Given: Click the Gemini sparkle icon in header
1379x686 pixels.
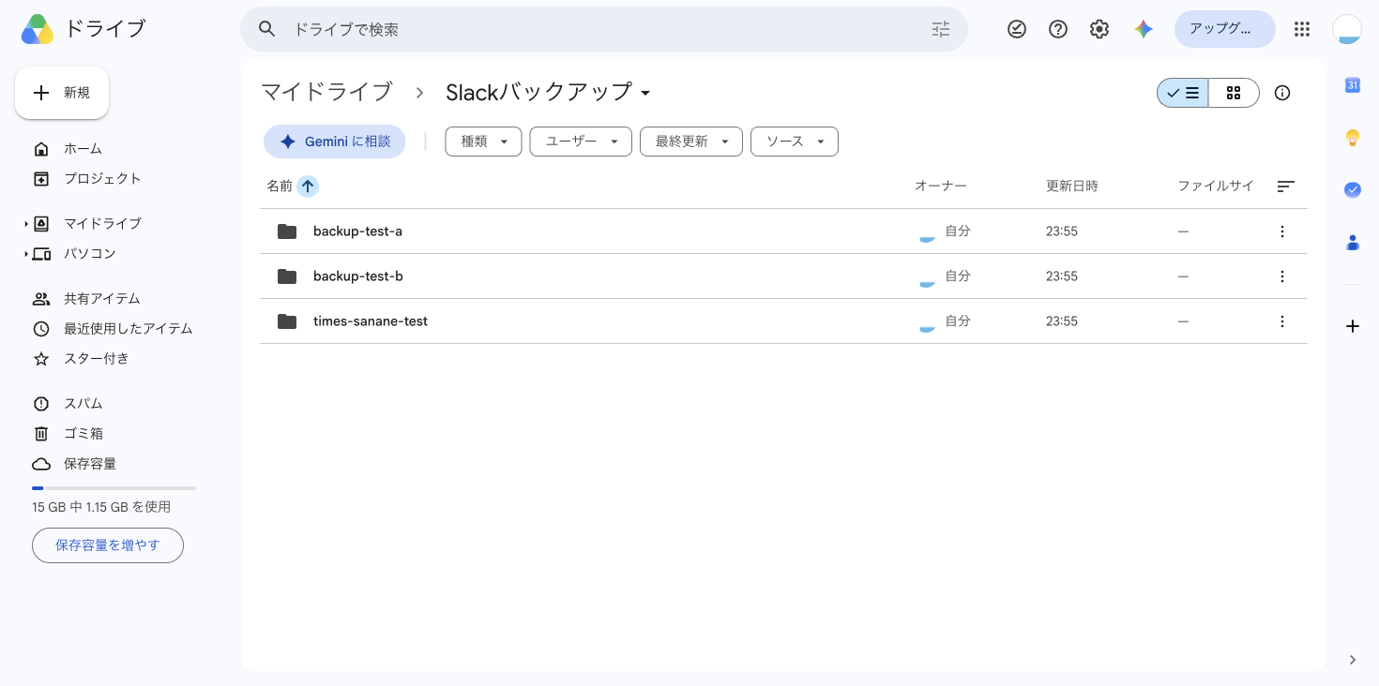Looking at the screenshot, I should click(1143, 29).
